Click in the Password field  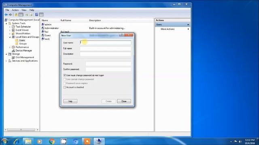[x=108, y=64]
